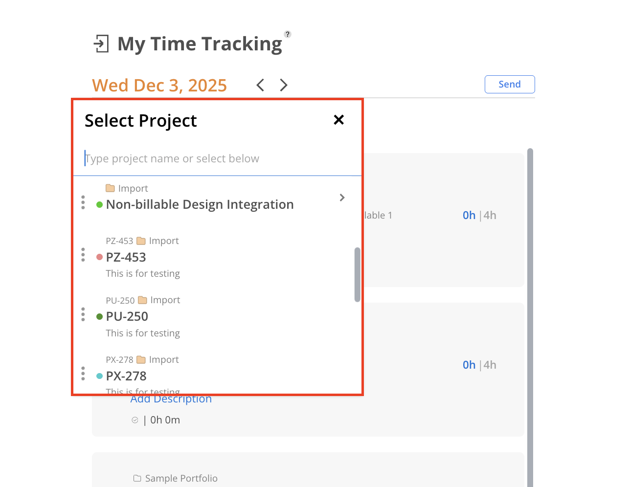Open options for Non-billable Design Integration
This screenshot has height=487, width=629.
click(83, 202)
